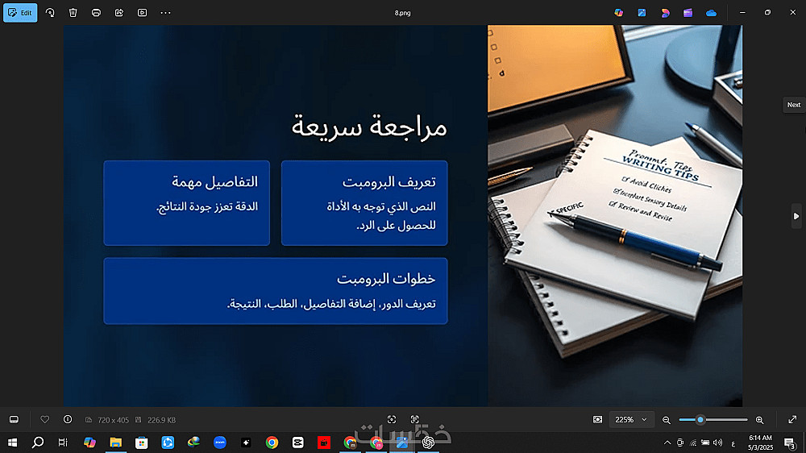
Task: Click the 720 x 405 dimensions text
Action: 113,420
